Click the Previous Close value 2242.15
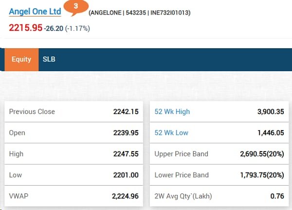 coord(126,112)
